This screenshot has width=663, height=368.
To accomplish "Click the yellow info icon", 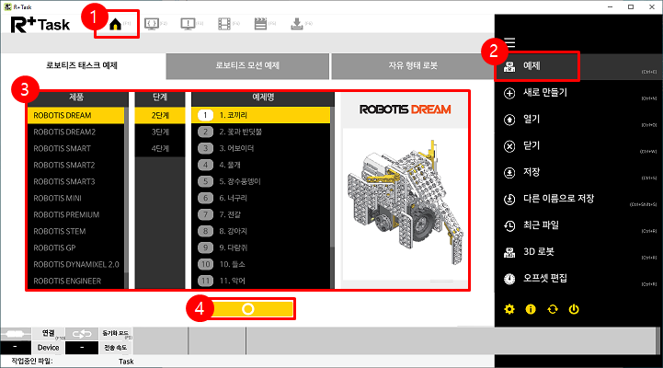I will (531, 309).
